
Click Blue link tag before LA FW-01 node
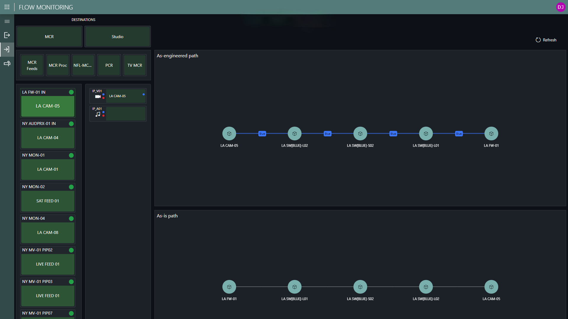(459, 134)
